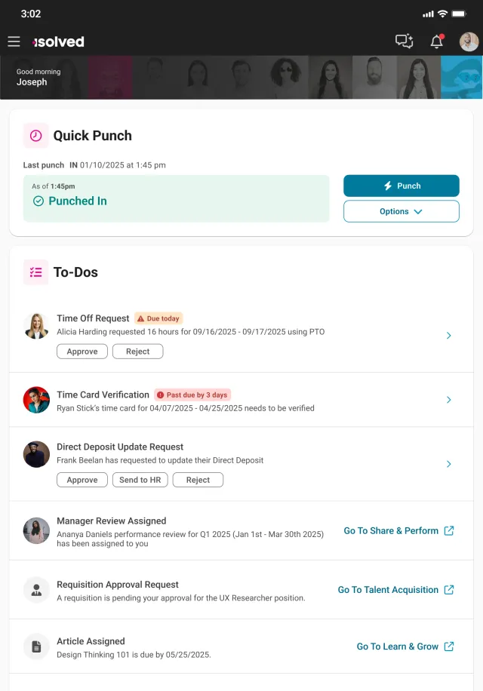Expand the Options dropdown
Viewport: 483px width, 691px height.
(x=401, y=211)
